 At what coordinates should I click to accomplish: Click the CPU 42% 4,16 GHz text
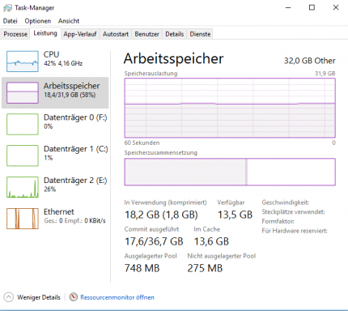(x=63, y=63)
